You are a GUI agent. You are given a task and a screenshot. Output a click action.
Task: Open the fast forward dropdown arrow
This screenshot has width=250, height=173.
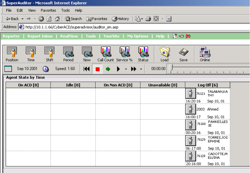pyautogui.click(x=141, y=69)
